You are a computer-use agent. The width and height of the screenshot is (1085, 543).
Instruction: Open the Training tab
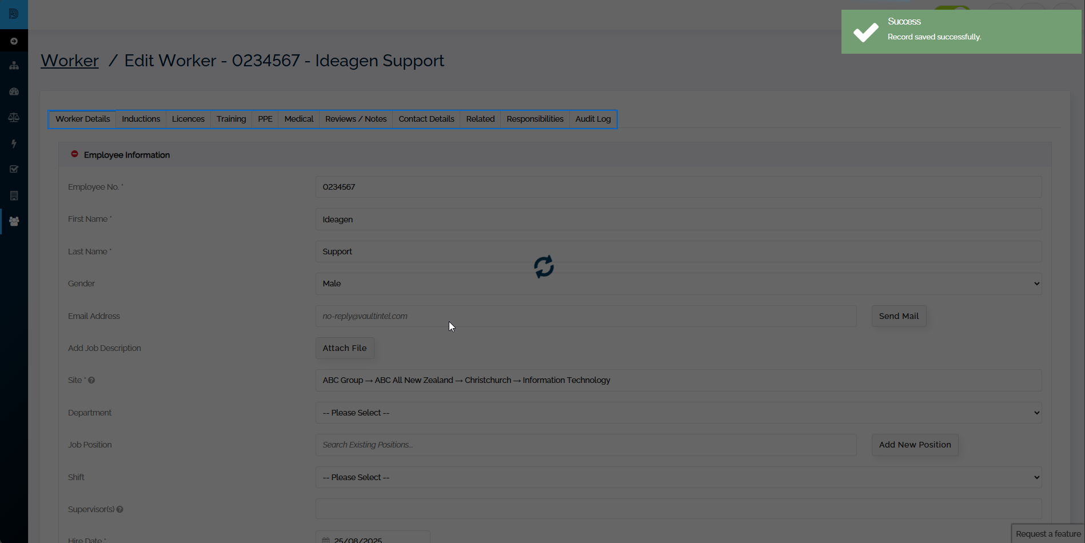pos(231,119)
